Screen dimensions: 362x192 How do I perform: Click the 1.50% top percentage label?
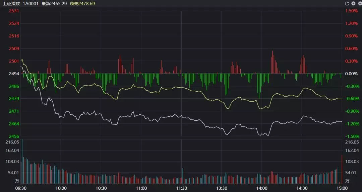351,11
